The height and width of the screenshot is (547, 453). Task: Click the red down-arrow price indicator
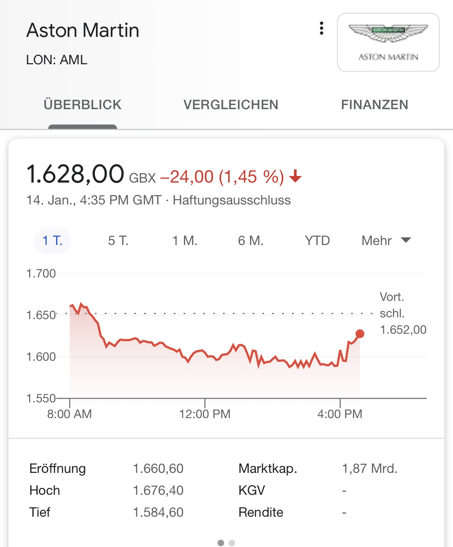(295, 176)
